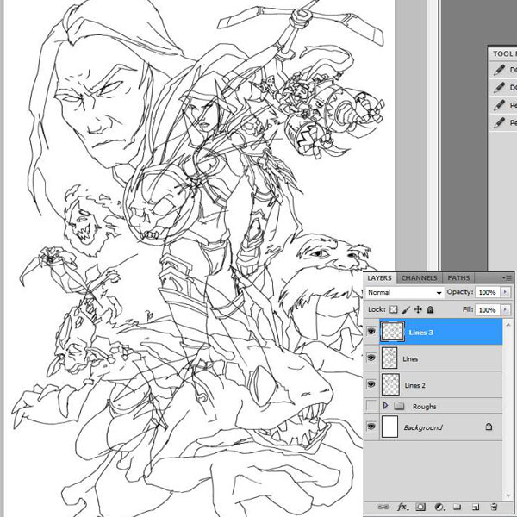The height and width of the screenshot is (517, 517).
Task: Click the Roughs group folder icon
Action: [x=399, y=406]
